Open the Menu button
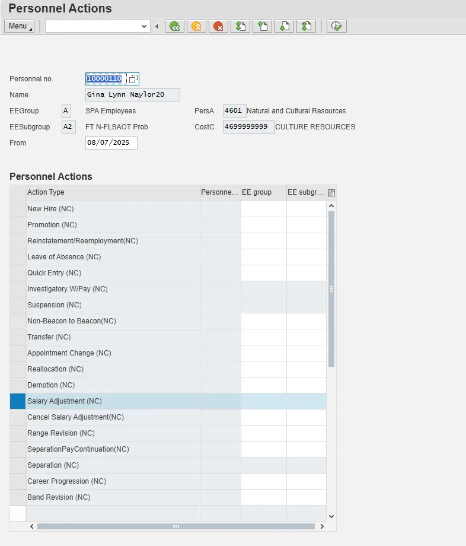The image size is (466, 546). 19,26
